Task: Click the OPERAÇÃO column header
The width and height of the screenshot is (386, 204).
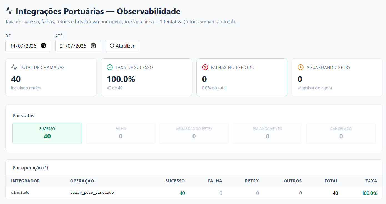Action: (x=82, y=181)
